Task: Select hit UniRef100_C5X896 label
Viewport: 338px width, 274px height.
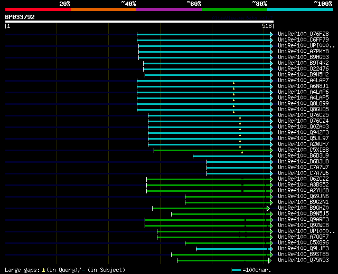Action: 303,243
